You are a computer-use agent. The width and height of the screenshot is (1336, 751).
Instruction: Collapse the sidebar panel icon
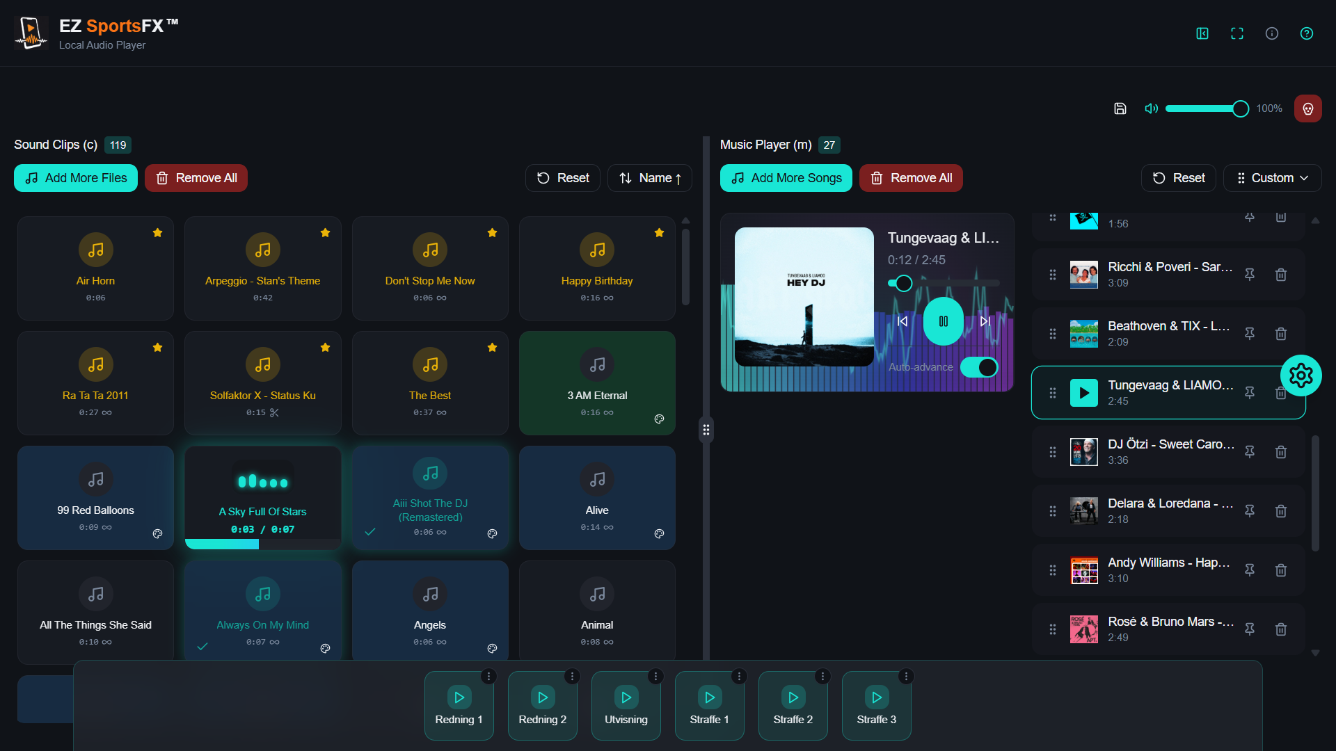[1202, 33]
